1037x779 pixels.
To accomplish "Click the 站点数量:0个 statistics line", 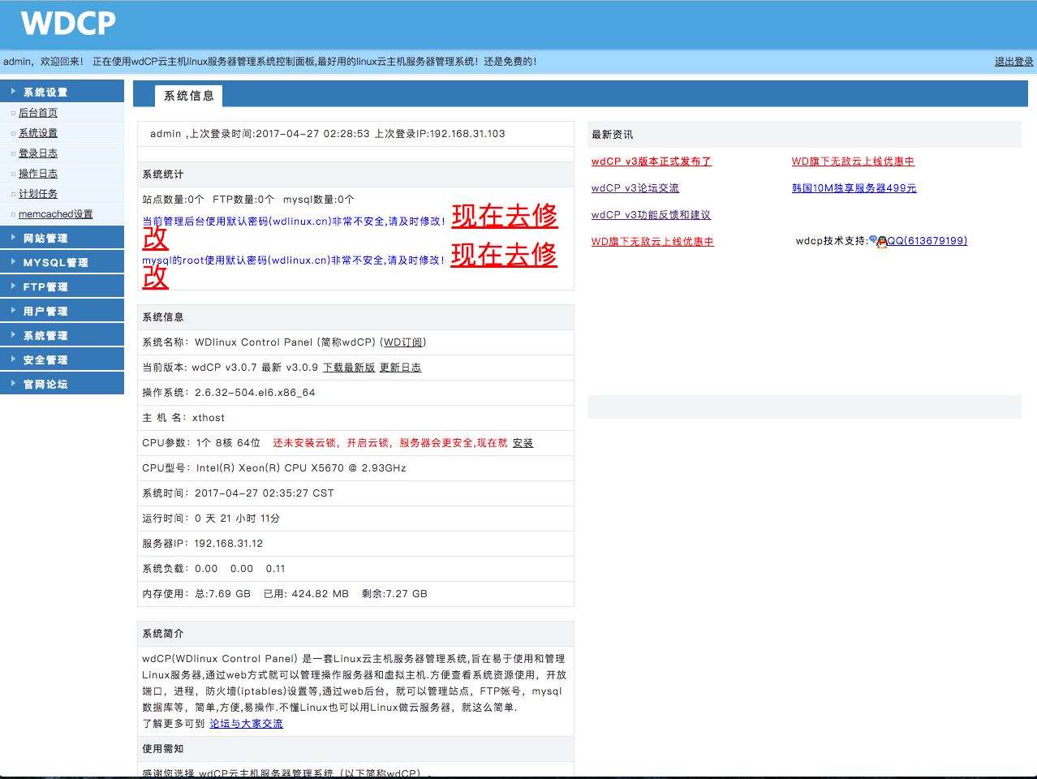I will pos(248,200).
